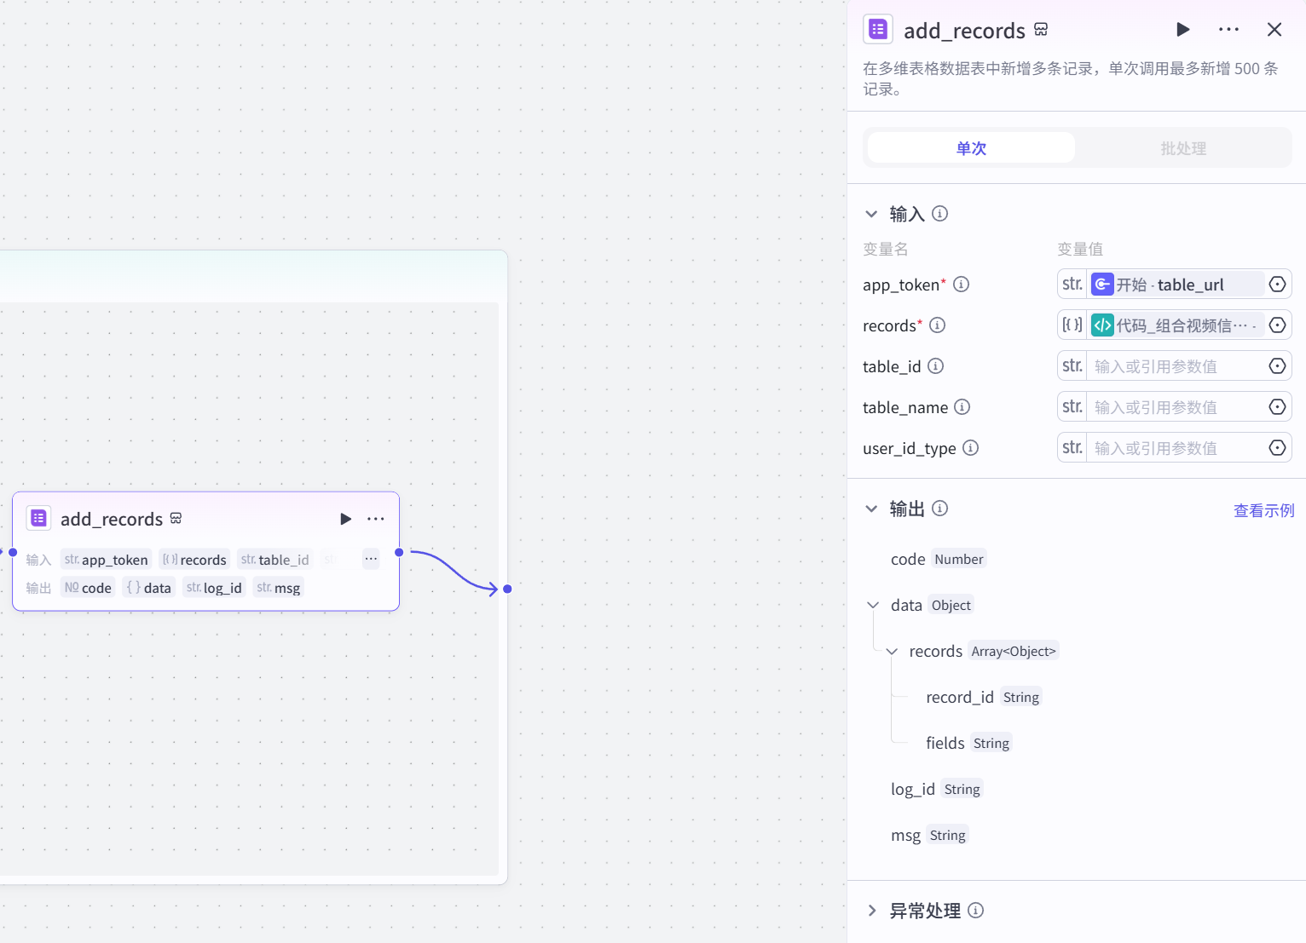Click the table_name value input field
The width and height of the screenshot is (1306, 943).
pos(1176,407)
